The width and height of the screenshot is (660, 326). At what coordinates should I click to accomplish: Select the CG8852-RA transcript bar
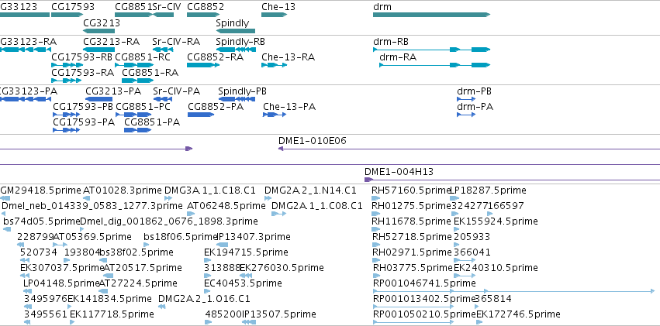click(202, 65)
